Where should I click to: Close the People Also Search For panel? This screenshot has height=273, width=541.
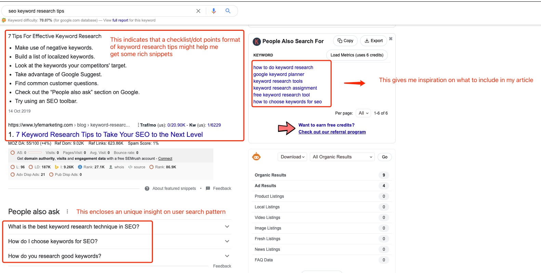[391, 39]
